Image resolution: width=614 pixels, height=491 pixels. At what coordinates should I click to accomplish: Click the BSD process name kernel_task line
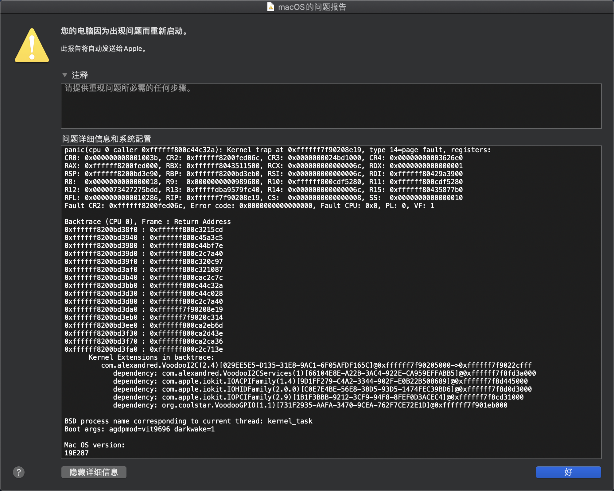188,421
